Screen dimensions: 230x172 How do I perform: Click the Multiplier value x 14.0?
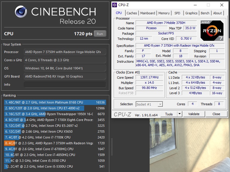click(149, 83)
